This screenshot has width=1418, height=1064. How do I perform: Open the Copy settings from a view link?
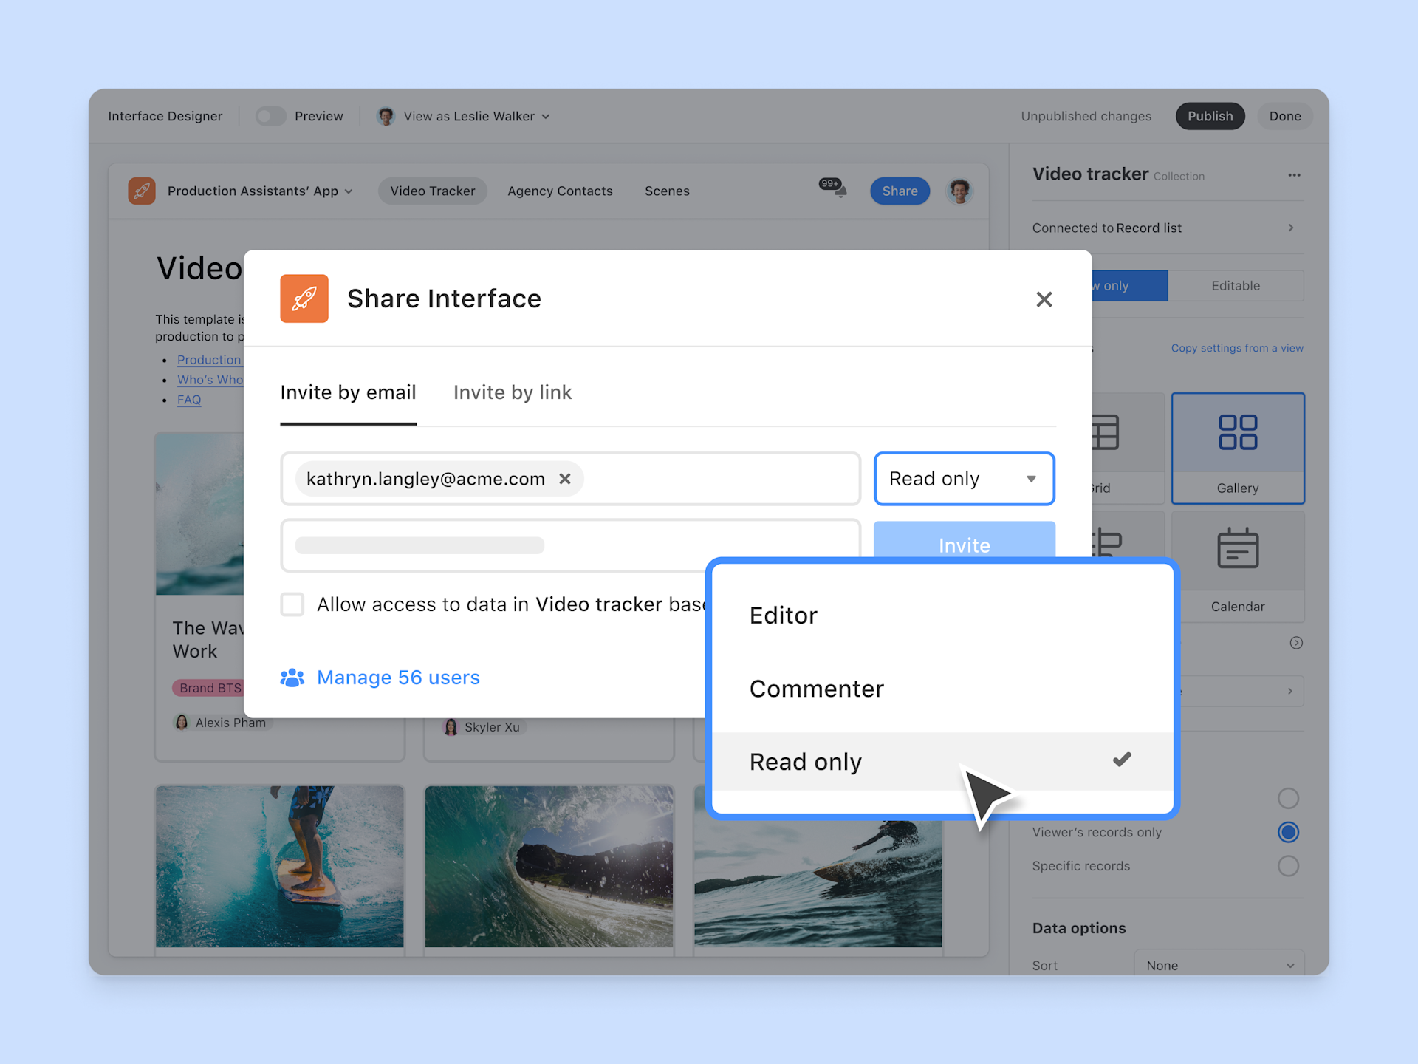pyautogui.click(x=1237, y=348)
